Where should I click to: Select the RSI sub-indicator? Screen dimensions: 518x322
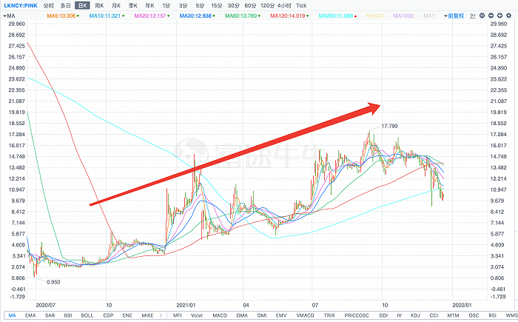coord(492,315)
